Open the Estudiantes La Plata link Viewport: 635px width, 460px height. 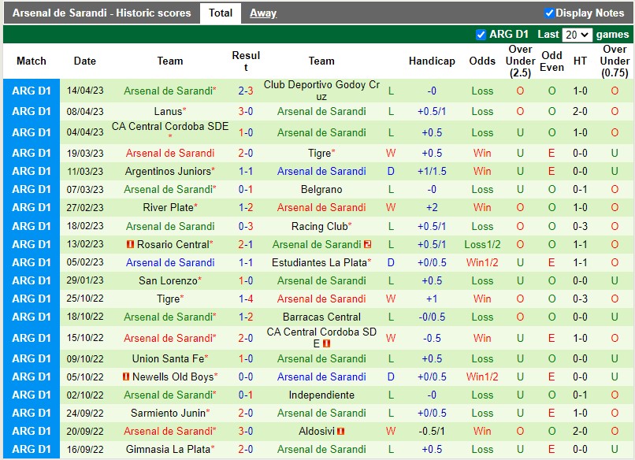pyautogui.click(x=318, y=262)
